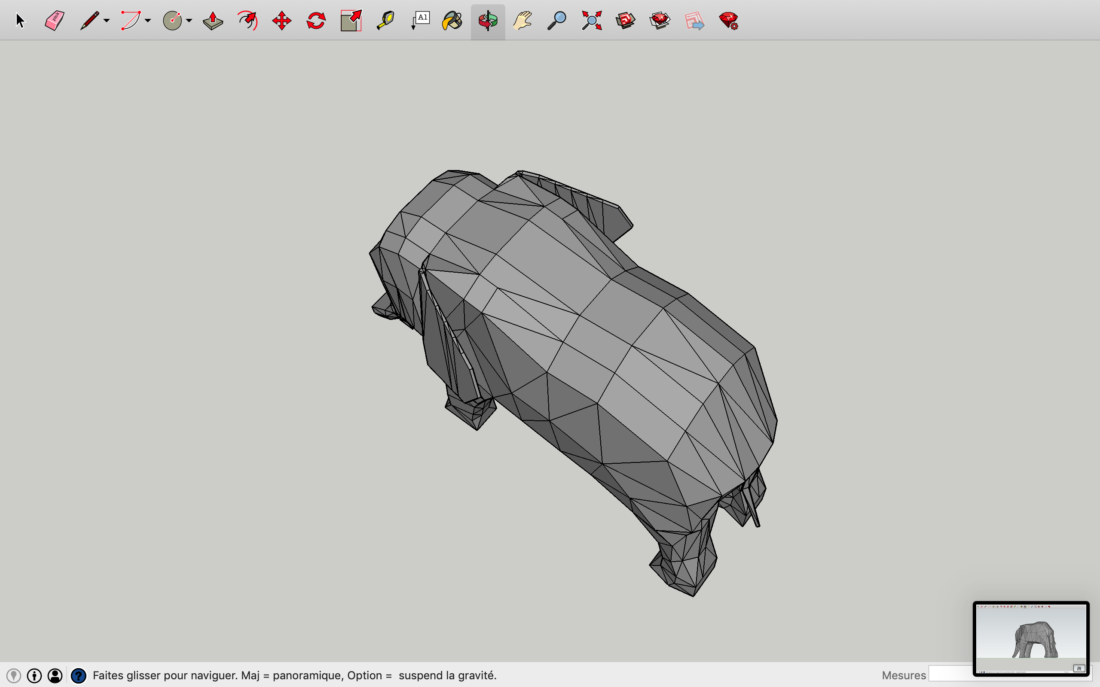
Task: Select the Move tool with red arrows
Action: click(282, 21)
